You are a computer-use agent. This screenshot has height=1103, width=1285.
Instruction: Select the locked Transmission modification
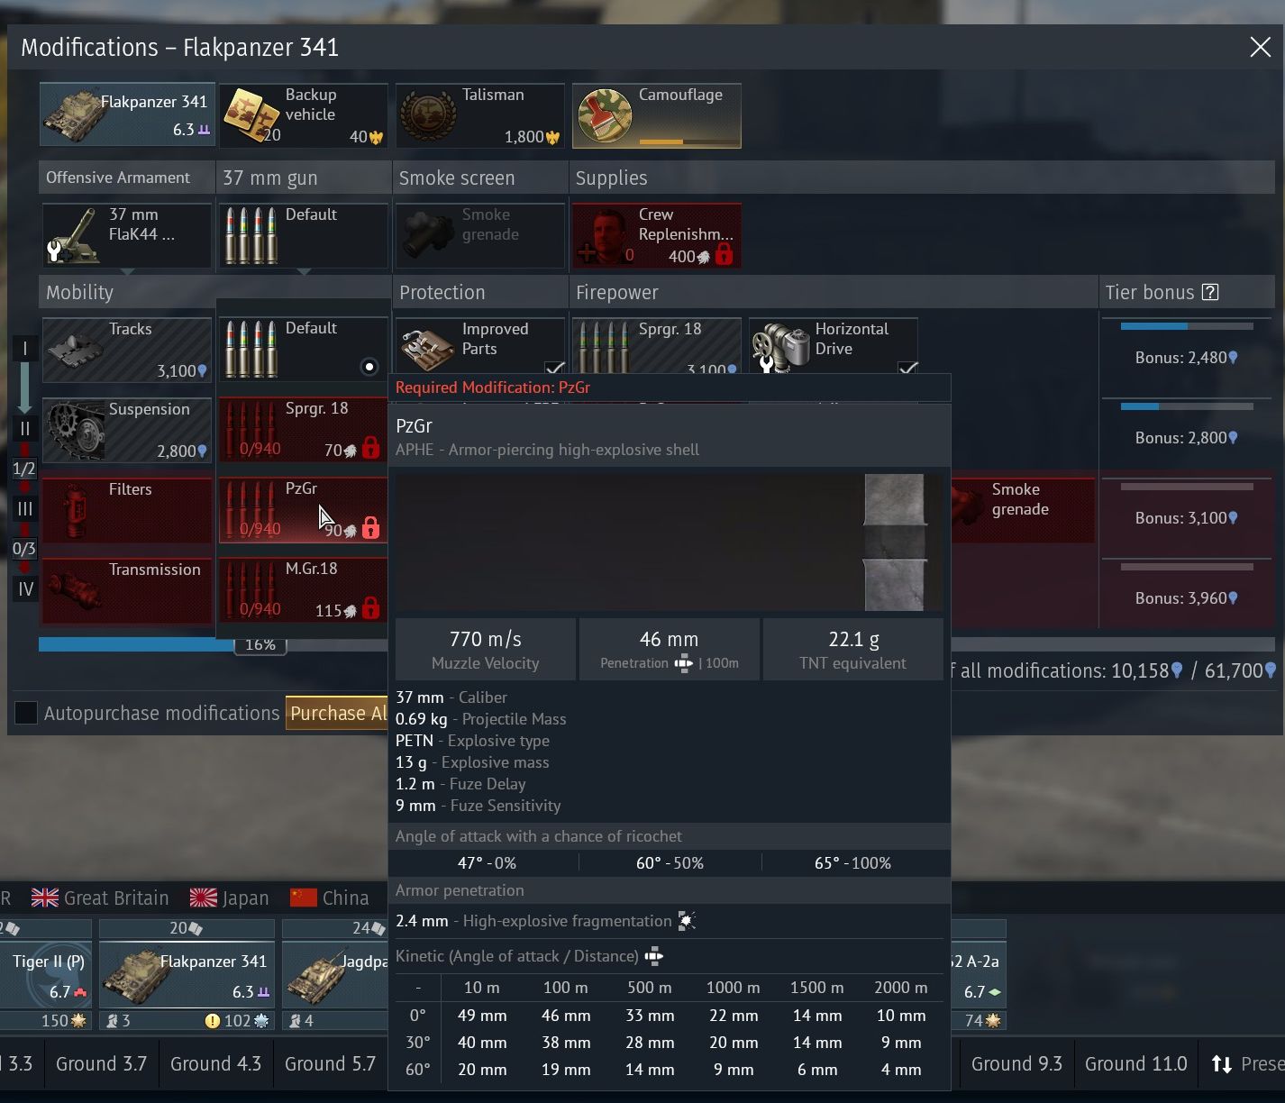tap(127, 590)
